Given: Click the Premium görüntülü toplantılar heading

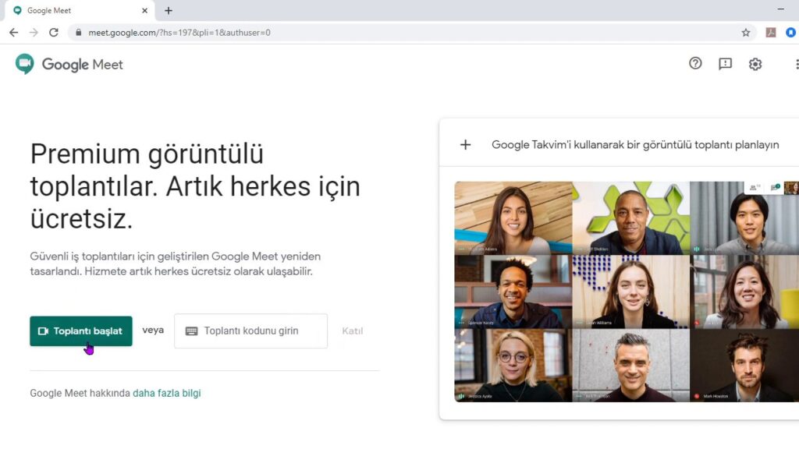Looking at the screenshot, I should [x=195, y=186].
